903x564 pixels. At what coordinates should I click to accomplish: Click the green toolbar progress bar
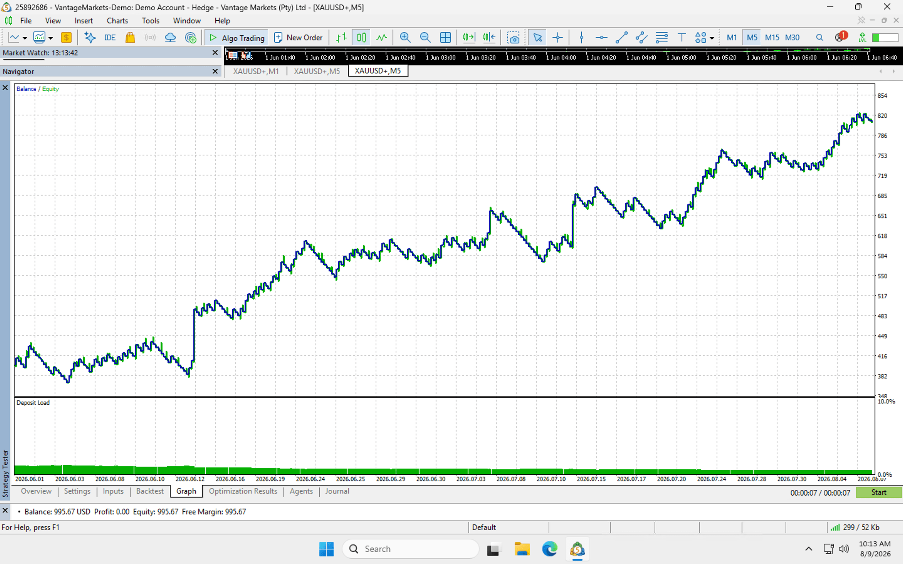[x=885, y=38]
